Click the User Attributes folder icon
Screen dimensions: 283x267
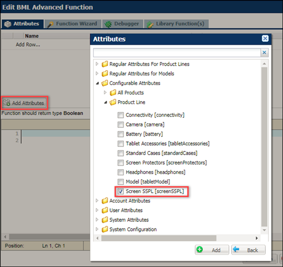pyautogui.click(x=104, y=210)
